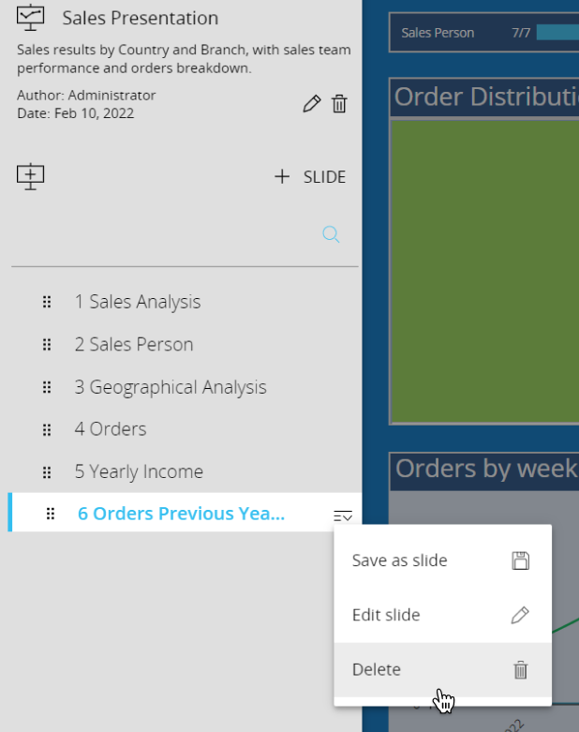
Task: Go to 3 Geographical Analysis slide
Action: coord(171,387)
